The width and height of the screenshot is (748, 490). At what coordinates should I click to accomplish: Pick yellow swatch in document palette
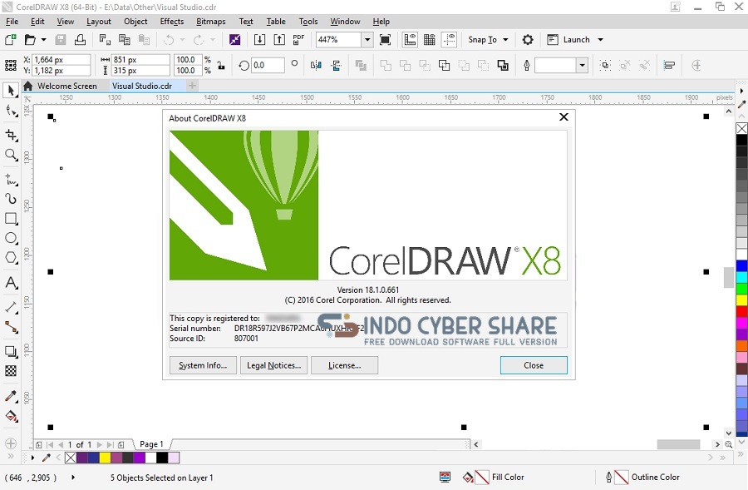(105, 458)
